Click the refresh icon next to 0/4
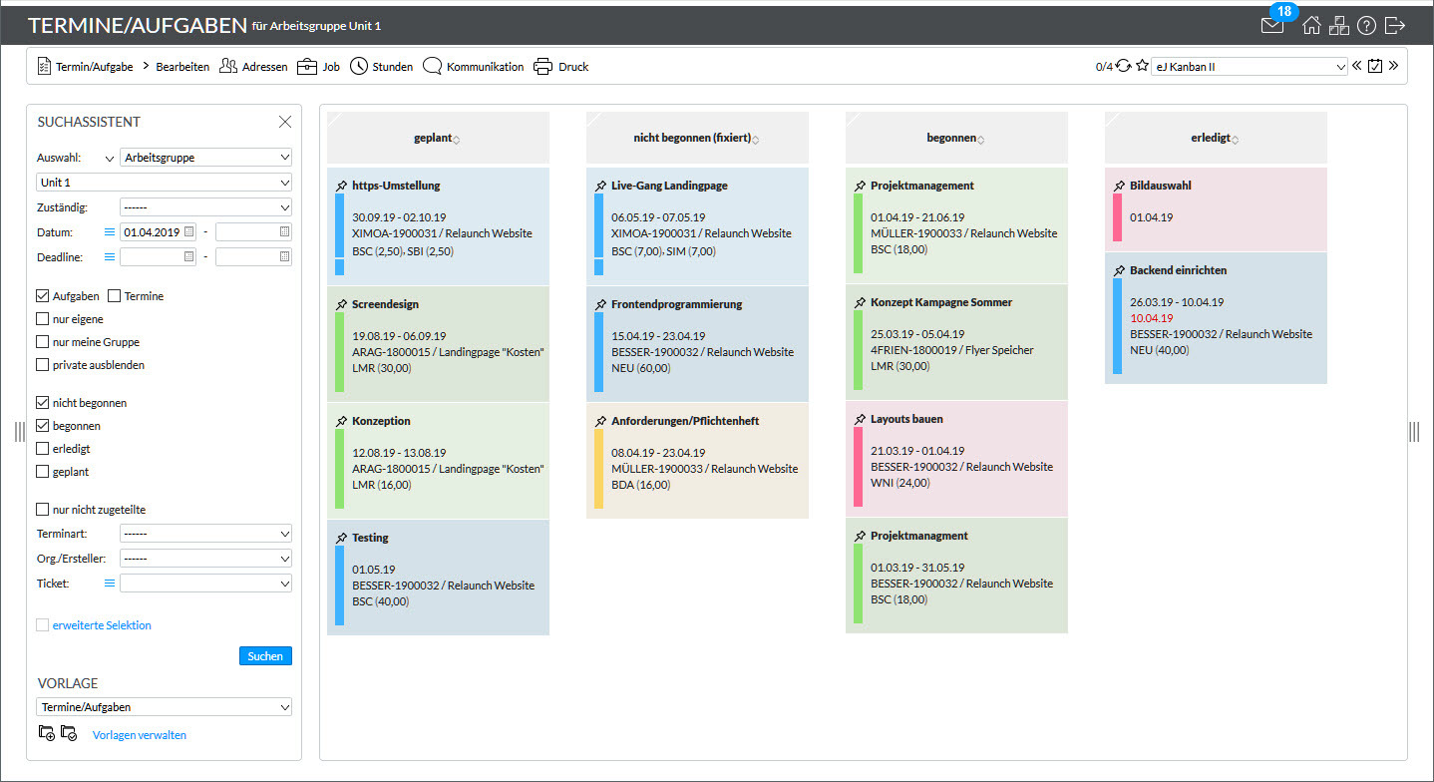This screenshot has height=782, width=1434. click(1125, 65)
